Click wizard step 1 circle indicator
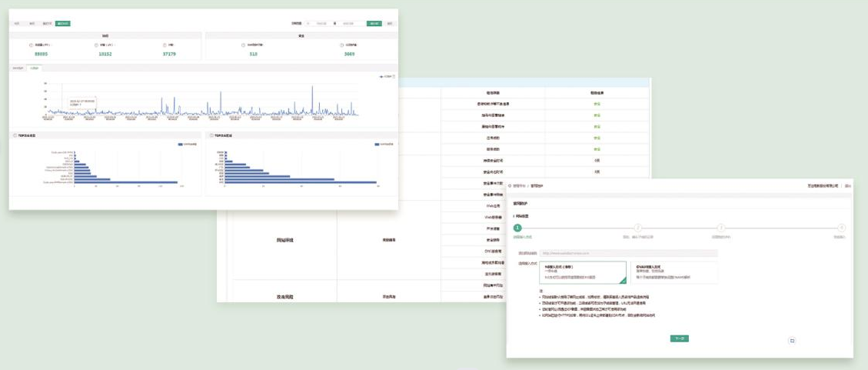Image resolution: width=868 pixels, height=370 pixels. (517, 228)
